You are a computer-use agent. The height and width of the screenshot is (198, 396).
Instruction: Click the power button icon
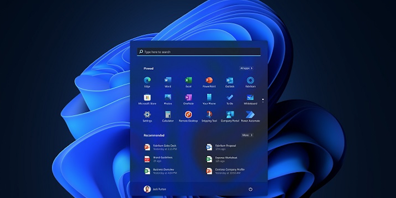(250, 189)
